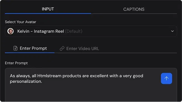Click the chain link icon
This screenshot has width=182, height=102.
click(x=62, y=49)
